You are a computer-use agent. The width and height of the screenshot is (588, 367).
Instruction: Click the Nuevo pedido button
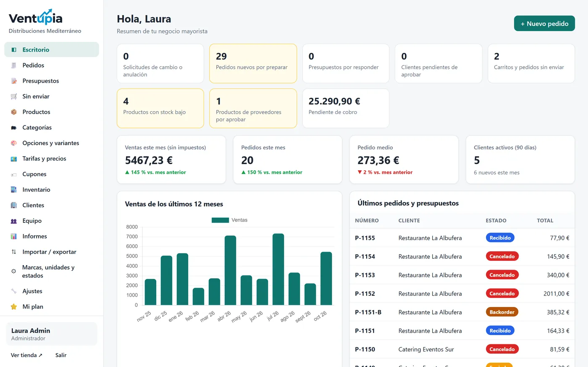544,23
